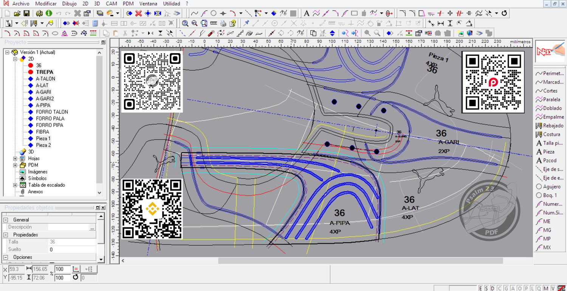The width and height of the screenshot is (567, 291).
Task: Create a new document with the blank page icon
Action: (x=8, y=13)
